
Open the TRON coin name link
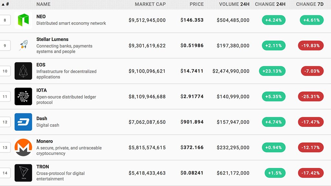(x=43, y=167)
